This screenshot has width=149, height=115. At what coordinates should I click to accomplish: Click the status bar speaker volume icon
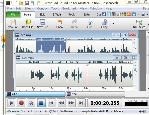click(142, 111)
